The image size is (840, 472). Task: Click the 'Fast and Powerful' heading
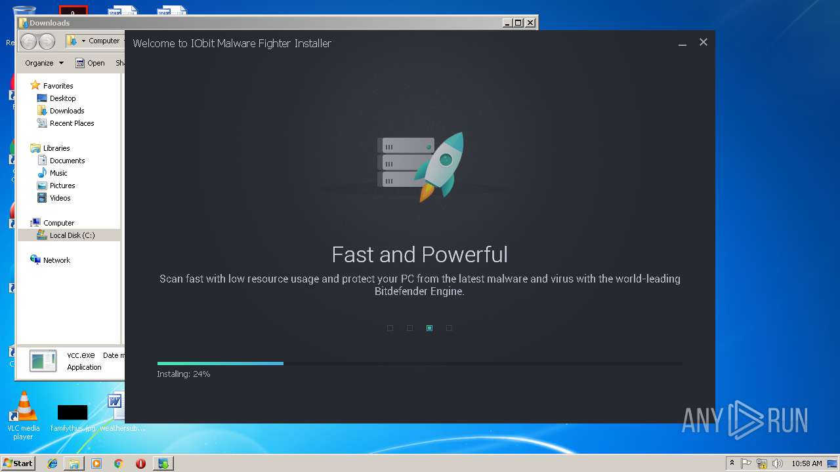point(420,254)
